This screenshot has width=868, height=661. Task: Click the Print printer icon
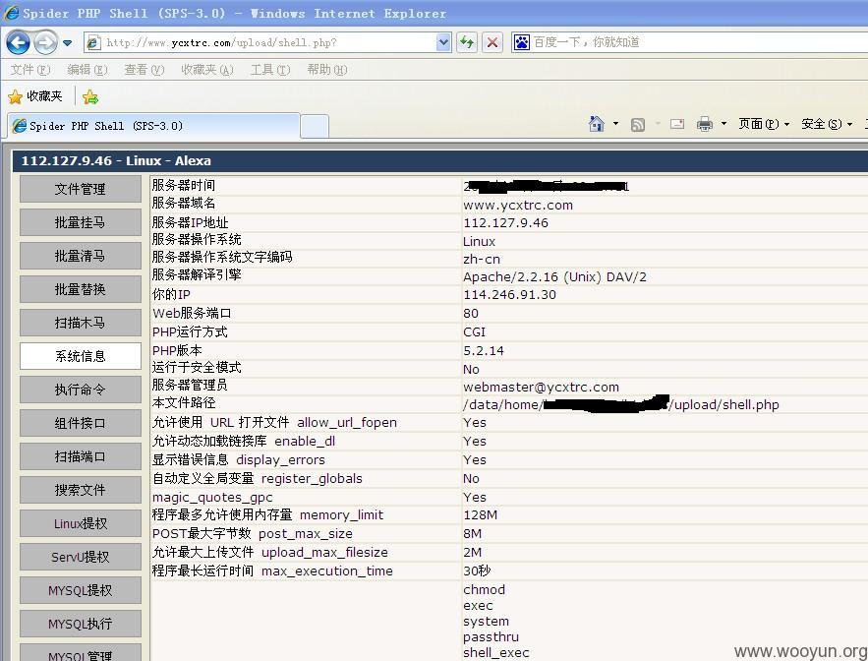[x=705, y=124]
